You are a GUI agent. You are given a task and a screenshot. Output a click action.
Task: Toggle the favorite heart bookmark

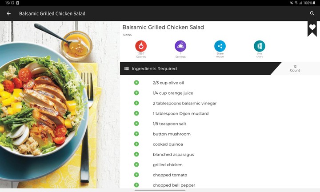pos(312,28)
